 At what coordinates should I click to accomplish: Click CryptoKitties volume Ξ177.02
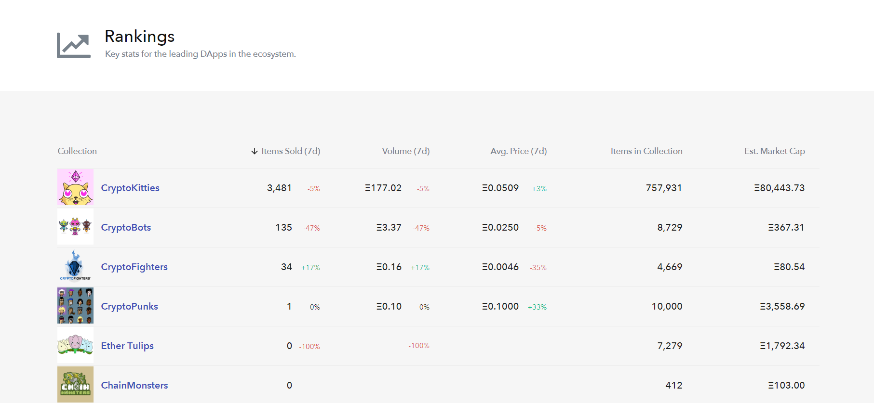tap(383, 188)
